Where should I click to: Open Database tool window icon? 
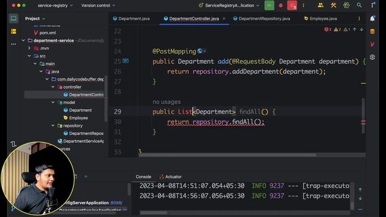tap(373, 31)
